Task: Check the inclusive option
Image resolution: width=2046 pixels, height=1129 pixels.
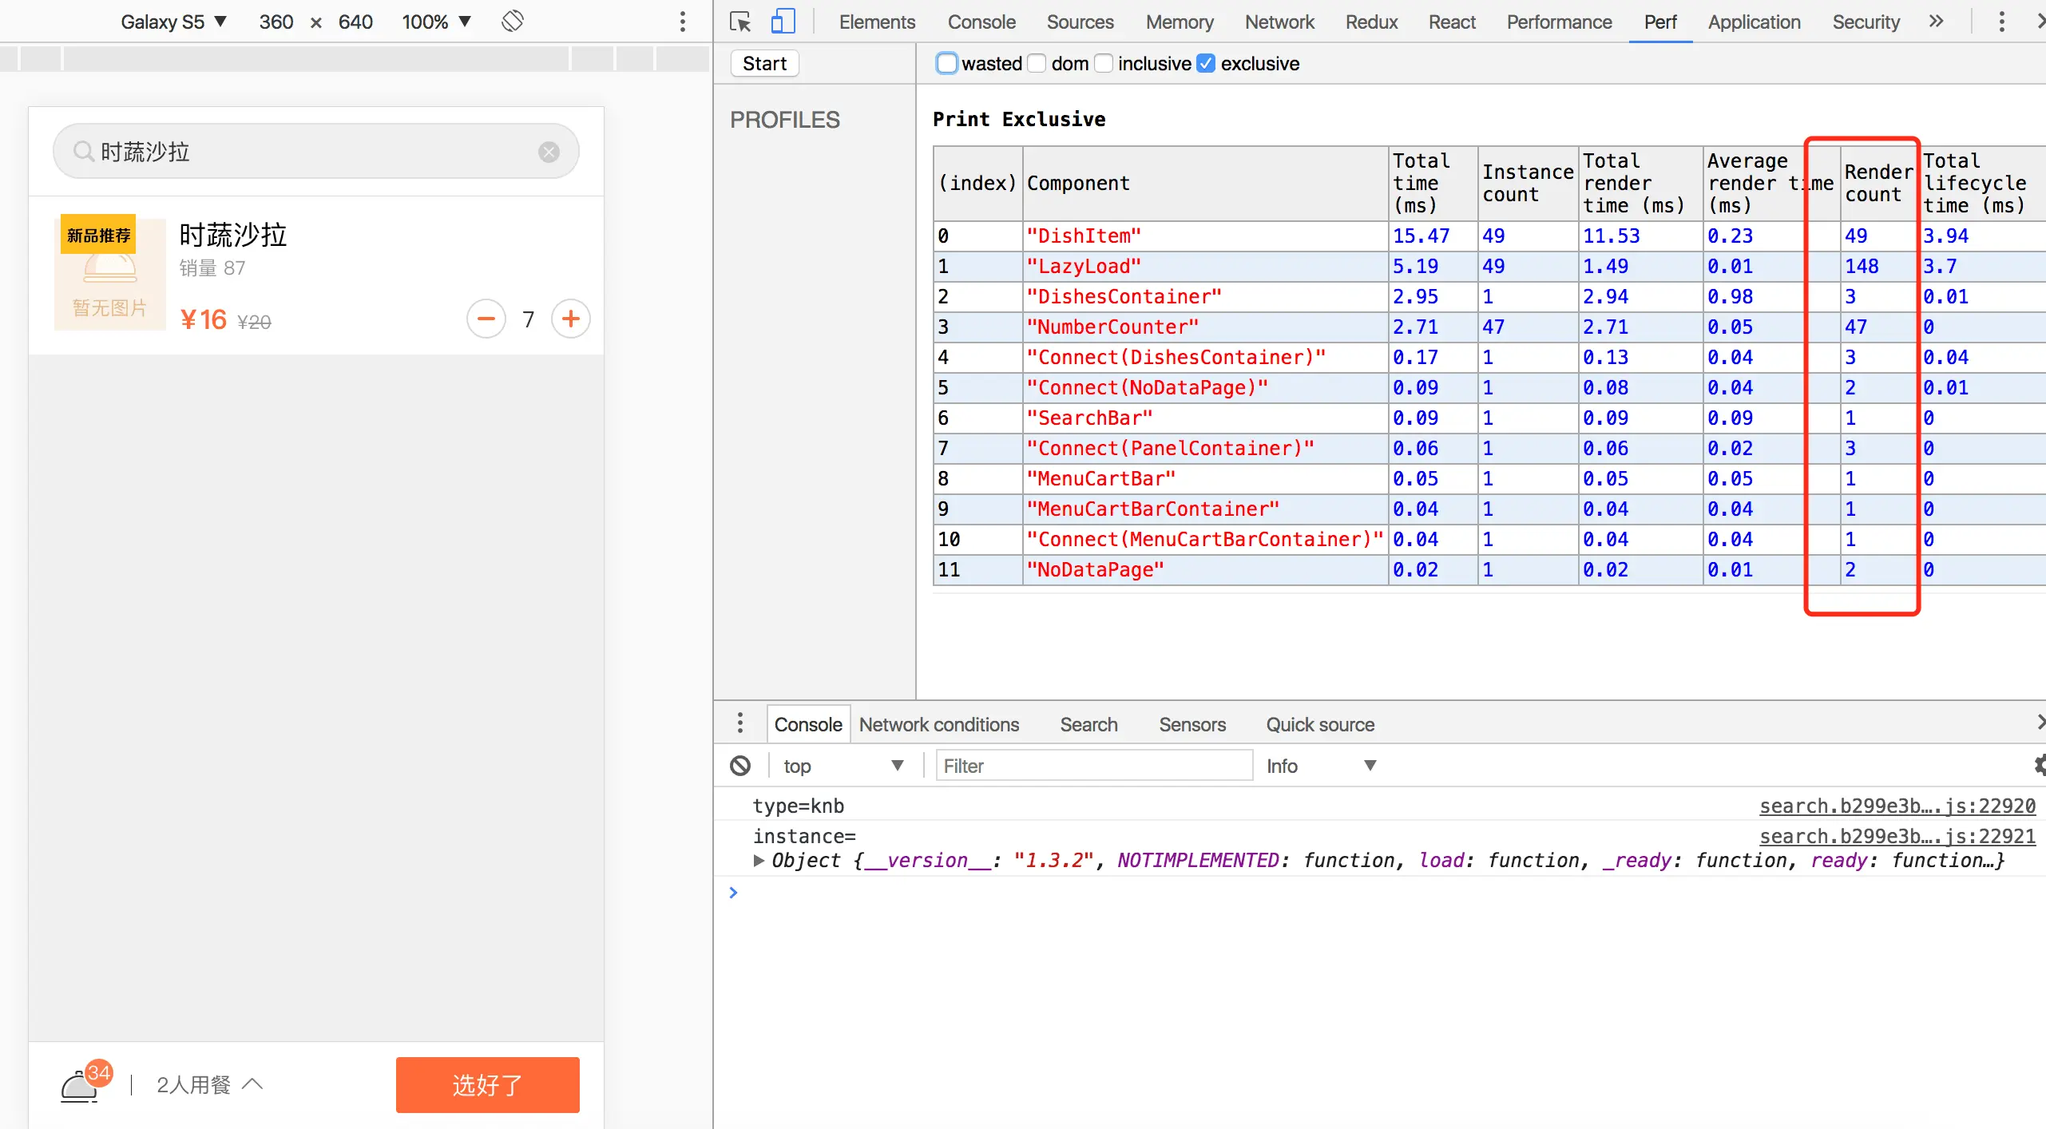Action: click(x=1104, y=64)
